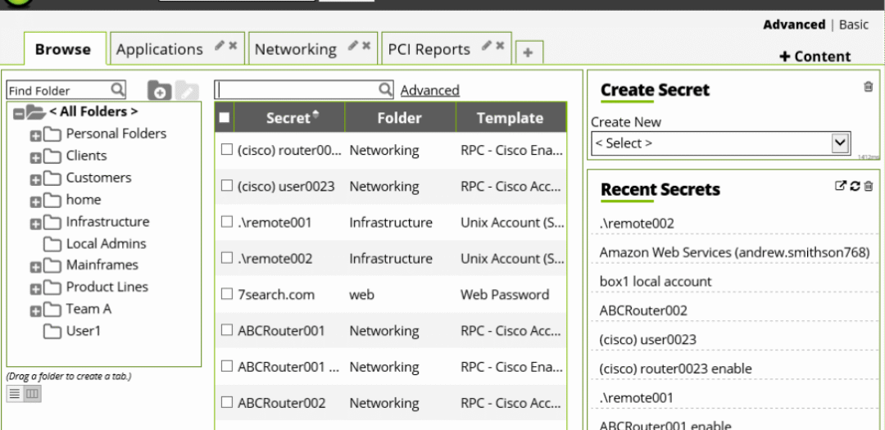Select the .\remote001 row checkbox
The width and height of the screenshot is (885, 430).
[227, 222]
